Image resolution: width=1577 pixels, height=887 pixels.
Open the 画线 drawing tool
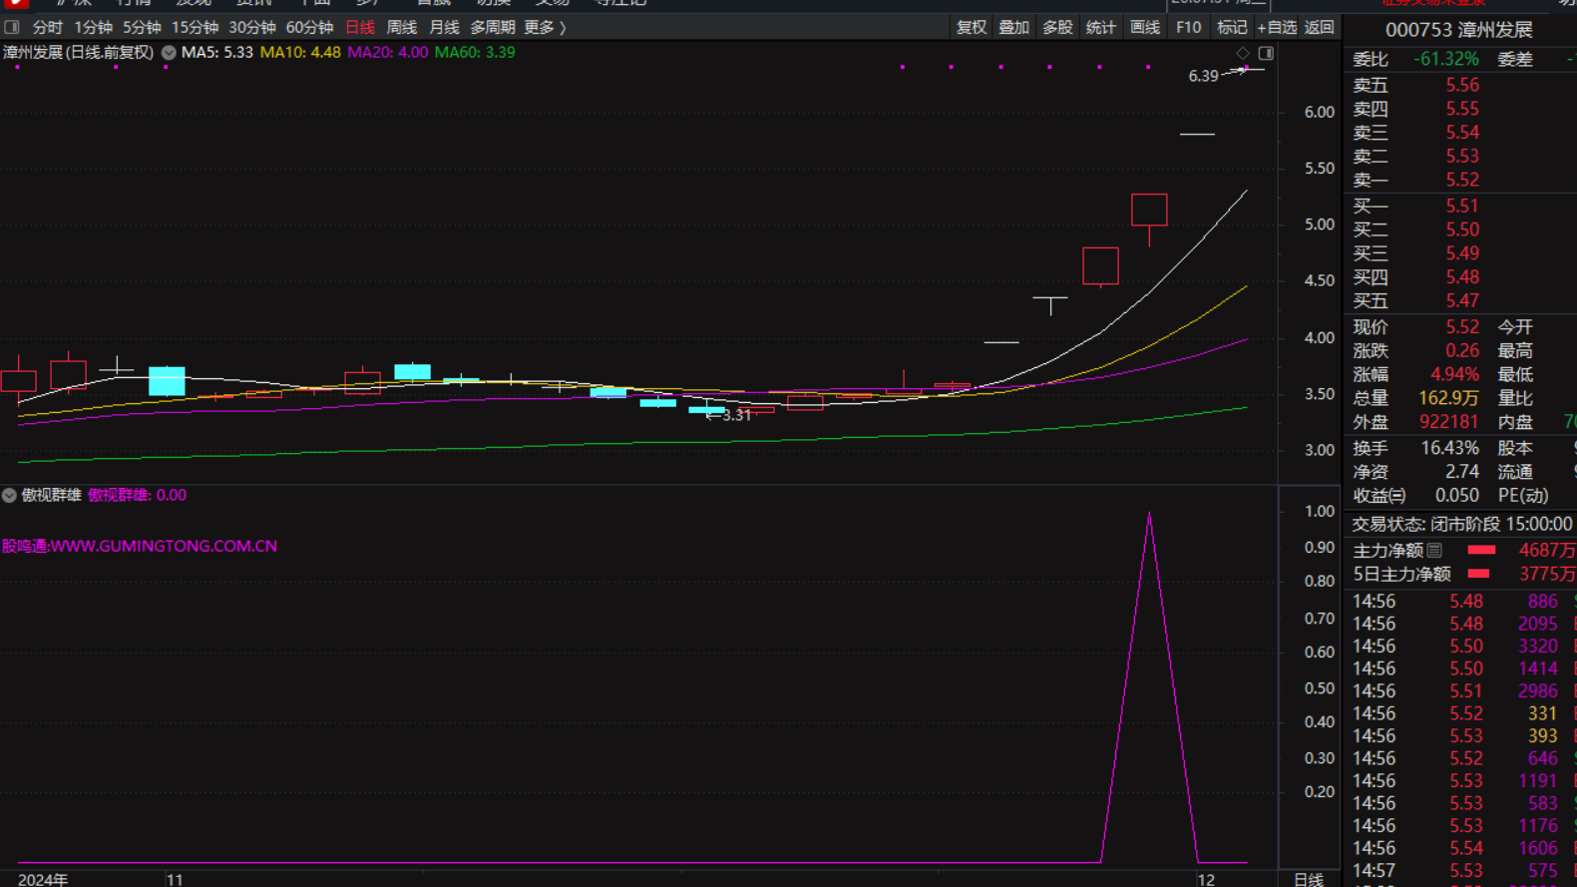(x=1144, y=28)
